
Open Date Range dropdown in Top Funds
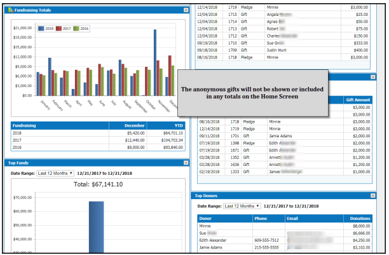[x=55, y=174]
